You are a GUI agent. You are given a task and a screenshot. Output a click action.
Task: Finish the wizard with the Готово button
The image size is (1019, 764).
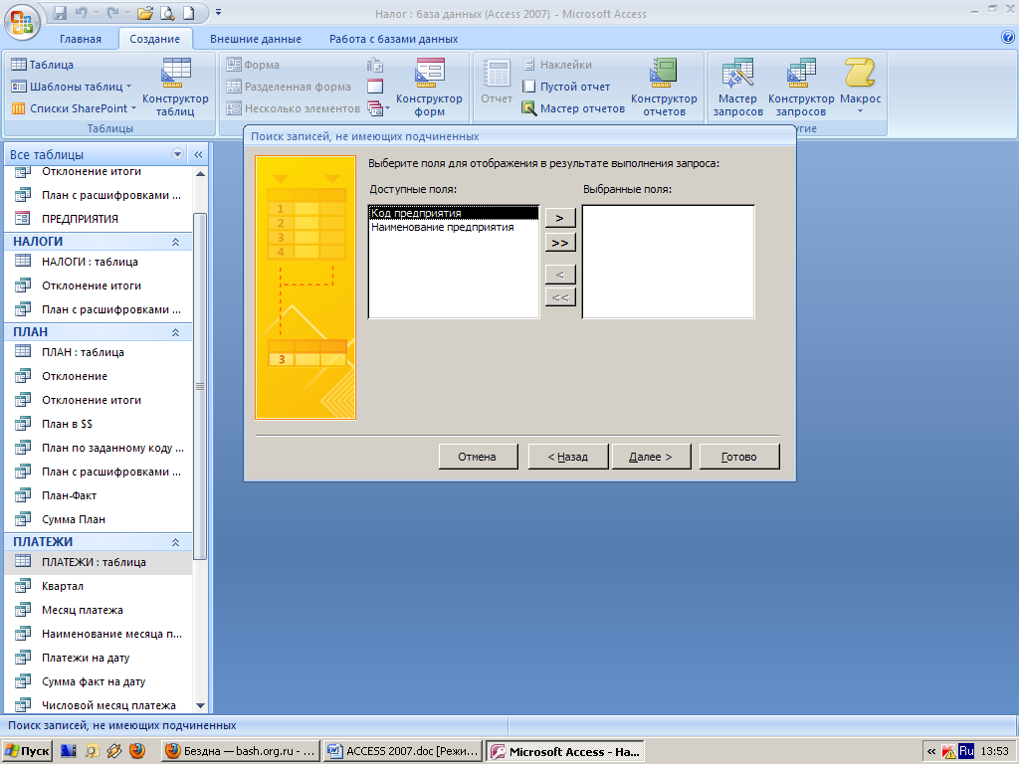[x=739, y=457]
